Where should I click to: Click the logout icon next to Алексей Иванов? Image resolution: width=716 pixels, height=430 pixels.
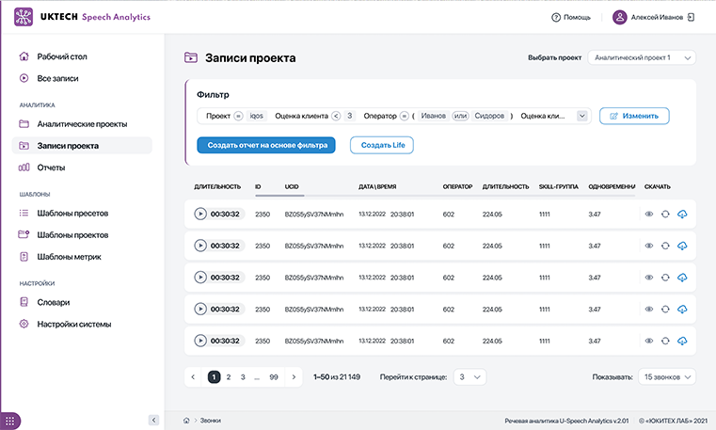pyautogui.click(x=692, y=17)
